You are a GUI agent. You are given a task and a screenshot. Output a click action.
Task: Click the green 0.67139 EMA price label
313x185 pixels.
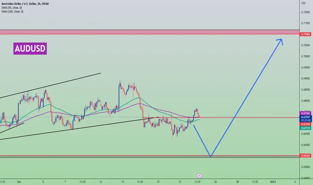click(305, 128)
